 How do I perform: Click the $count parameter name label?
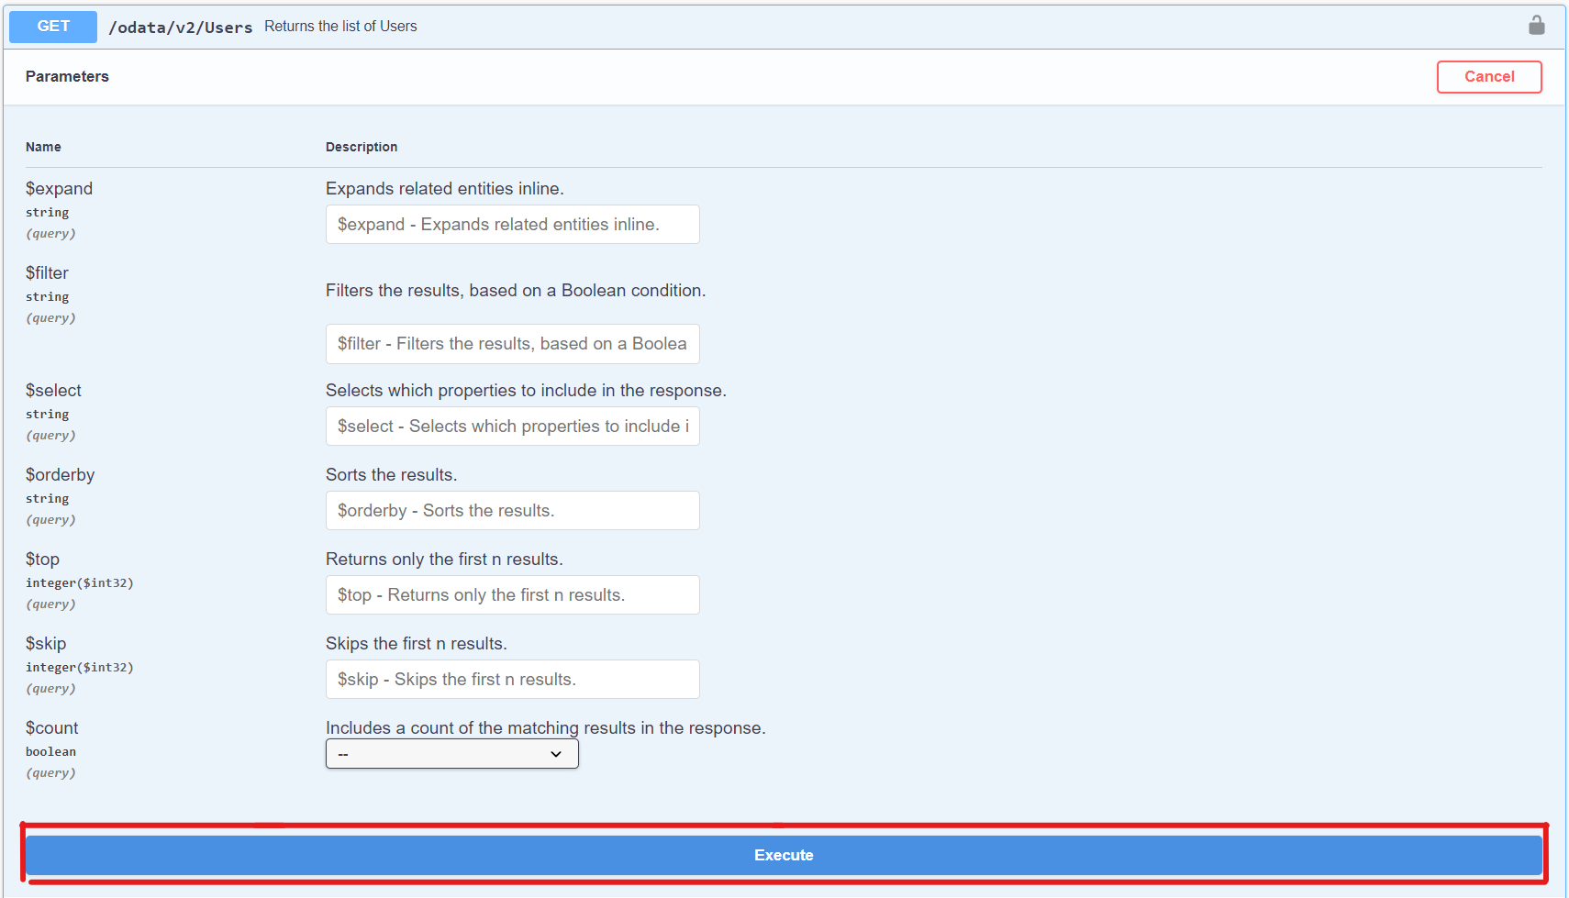51,728
